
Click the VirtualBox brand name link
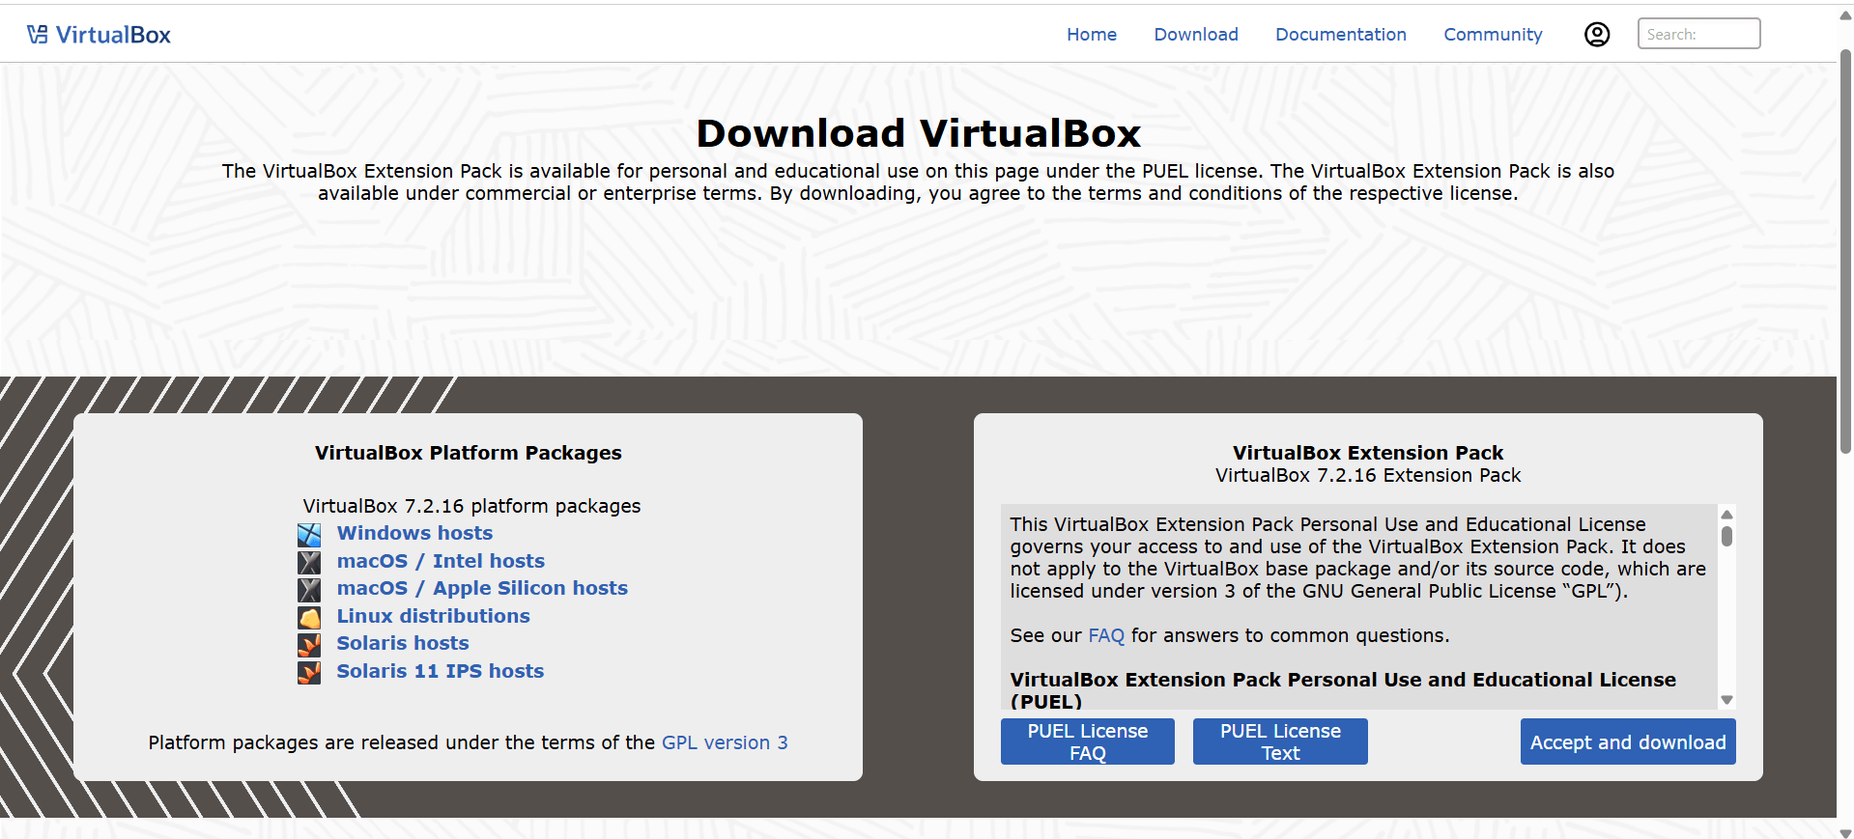pos(113,35)
